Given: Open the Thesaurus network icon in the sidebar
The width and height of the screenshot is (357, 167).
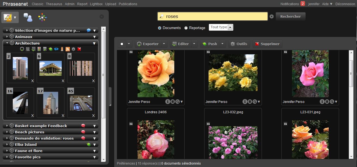Looking at the screenshot, I should pyautogui.click(x=42, y=18).
